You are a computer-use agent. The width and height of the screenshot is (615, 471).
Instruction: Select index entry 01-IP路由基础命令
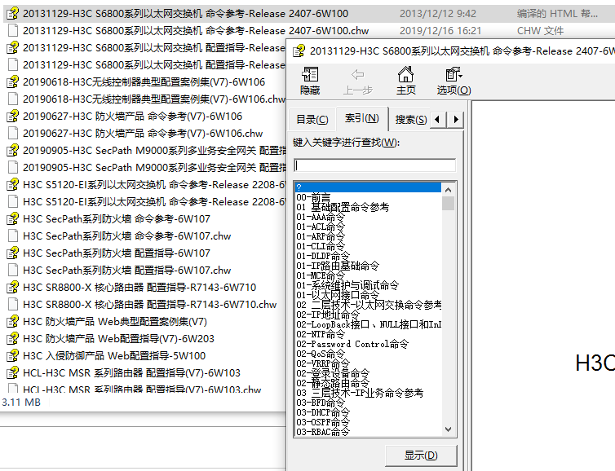click(338, 266)
